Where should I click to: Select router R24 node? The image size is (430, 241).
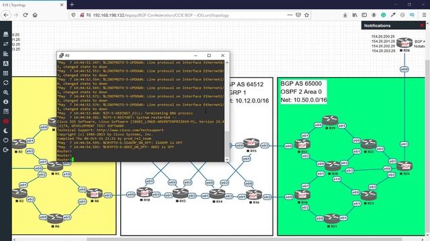(404, 166)
